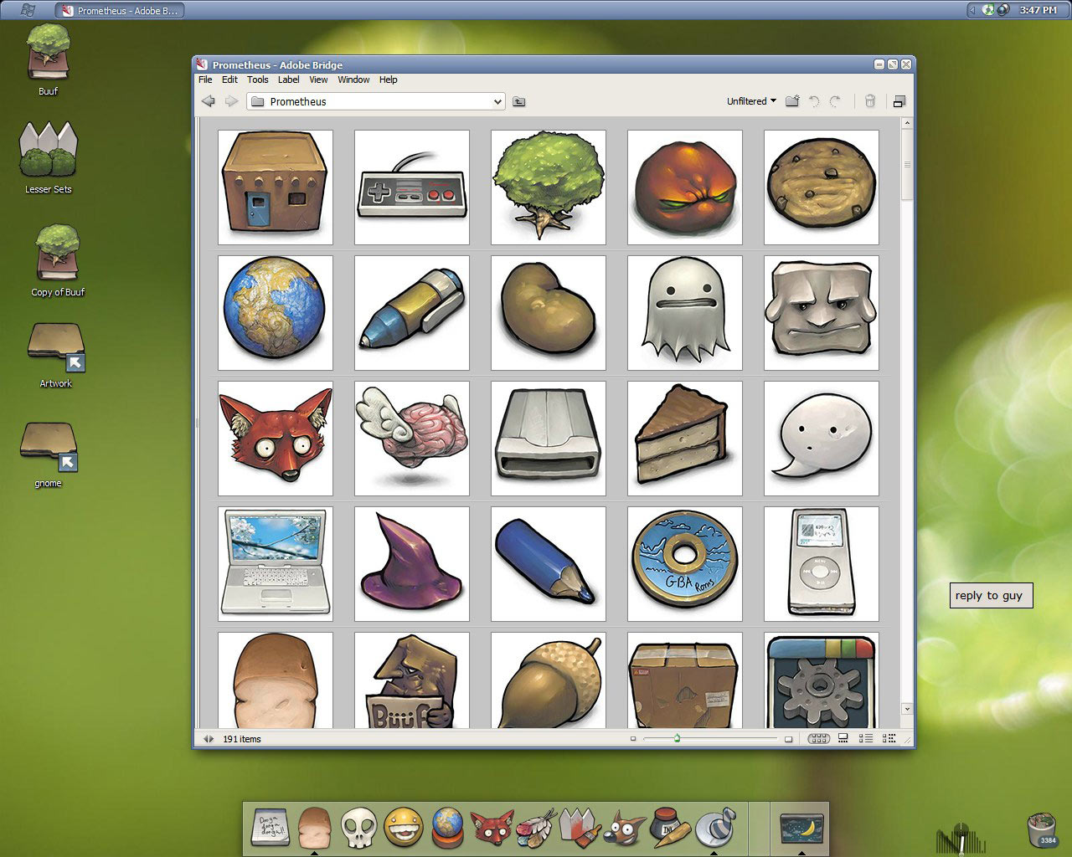1072x857 pixels.
Task: Open the Tools menu
Action: pos(258,80)
